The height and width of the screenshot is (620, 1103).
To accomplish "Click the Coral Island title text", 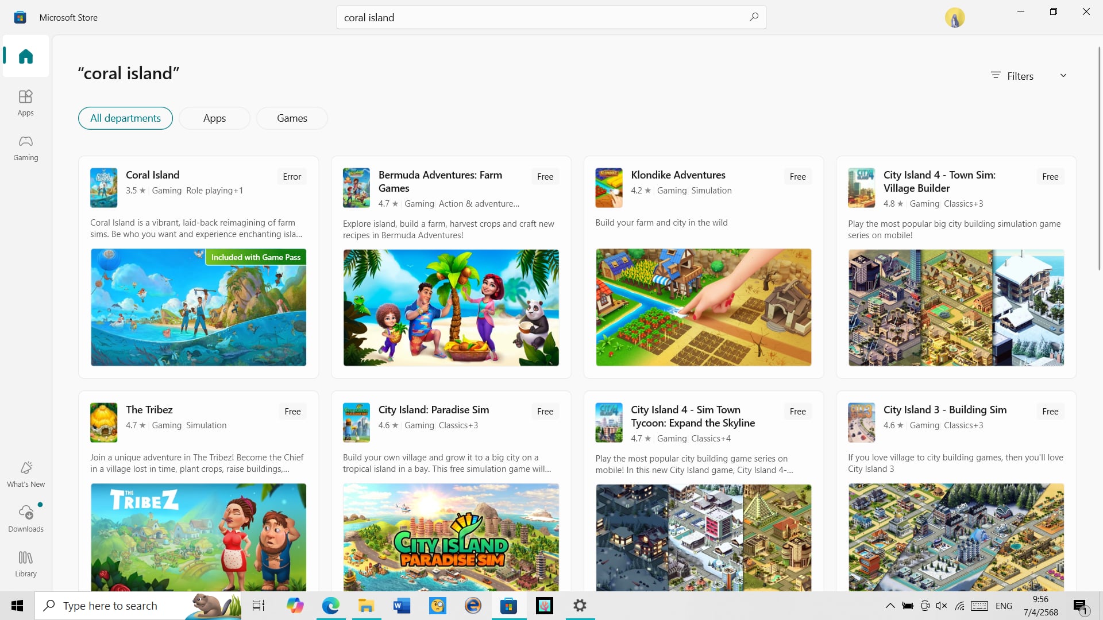I will tap(152, 175).
